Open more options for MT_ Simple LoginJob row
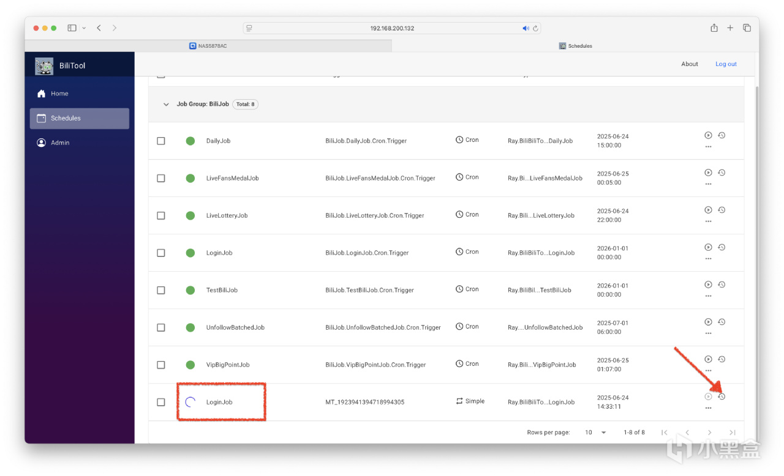784x476 pixels. pos(708,408)
